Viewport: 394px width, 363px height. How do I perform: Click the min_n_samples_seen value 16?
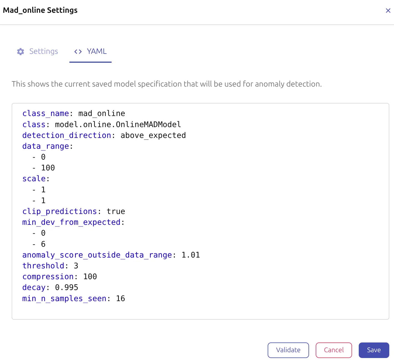coord(121,299)
